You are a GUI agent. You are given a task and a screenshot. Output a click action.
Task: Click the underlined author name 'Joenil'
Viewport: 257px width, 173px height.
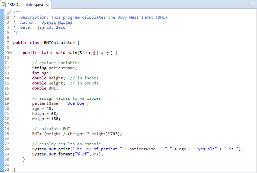click(x=49, y=22)
